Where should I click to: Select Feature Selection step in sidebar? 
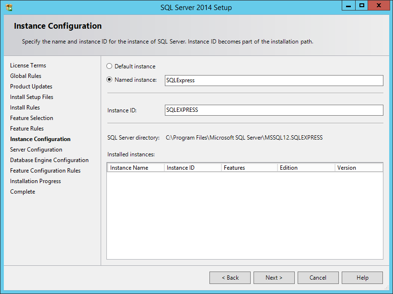tap(32, 118)
